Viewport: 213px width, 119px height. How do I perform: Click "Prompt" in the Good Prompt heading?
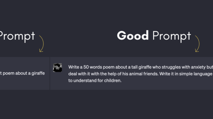click(x=171, y=36)
